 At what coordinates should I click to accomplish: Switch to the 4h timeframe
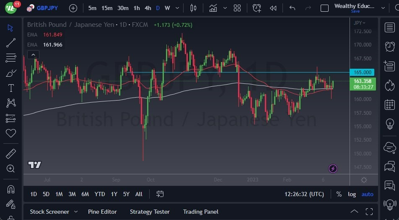148,8
